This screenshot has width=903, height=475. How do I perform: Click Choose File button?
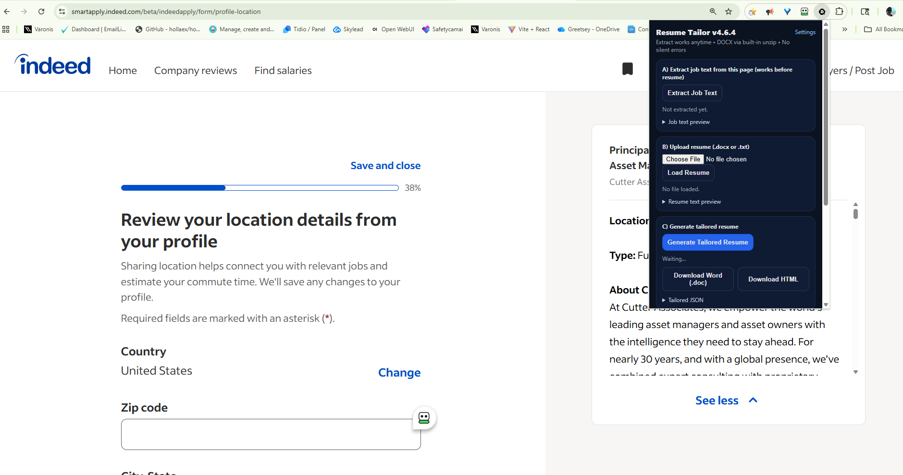(x=683, y=159)
